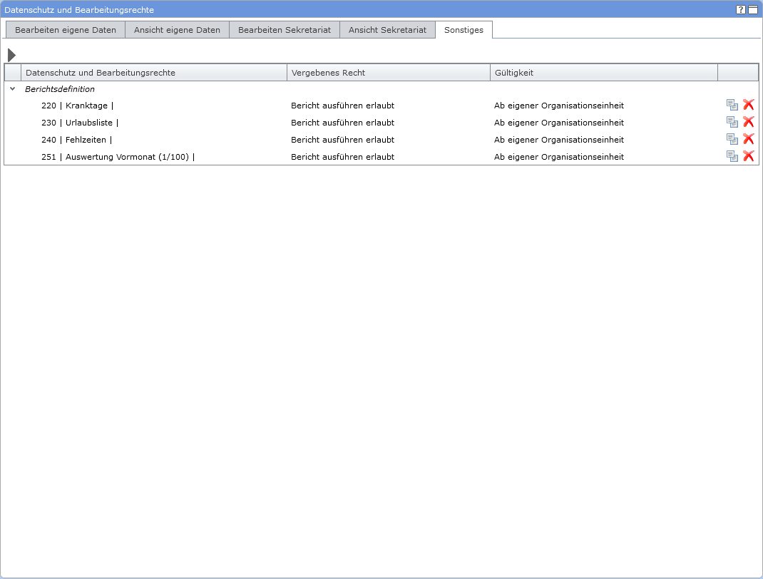
Task: Click the Gültigkeit column header
Action: point(603,73)
